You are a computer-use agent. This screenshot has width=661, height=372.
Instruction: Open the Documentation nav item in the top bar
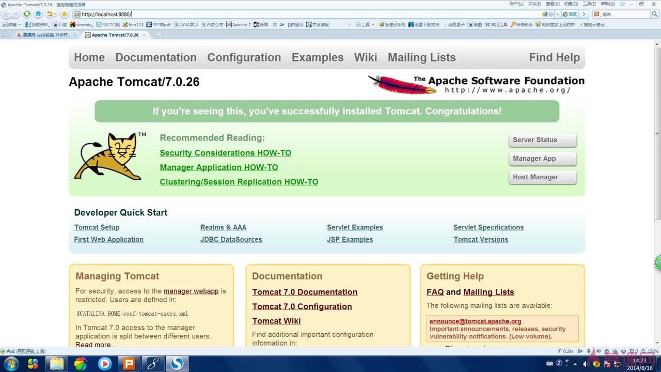pos(156,57)
